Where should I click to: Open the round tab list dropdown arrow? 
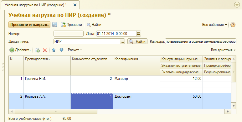tap(237, 5)
